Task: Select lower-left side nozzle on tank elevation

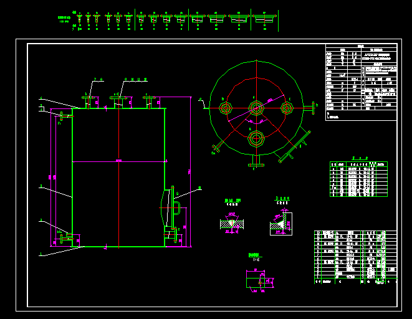Action: click(67, 237)
